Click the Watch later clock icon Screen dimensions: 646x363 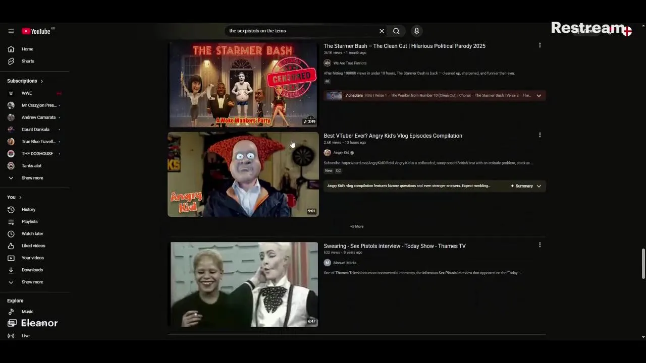pos(11,233)
